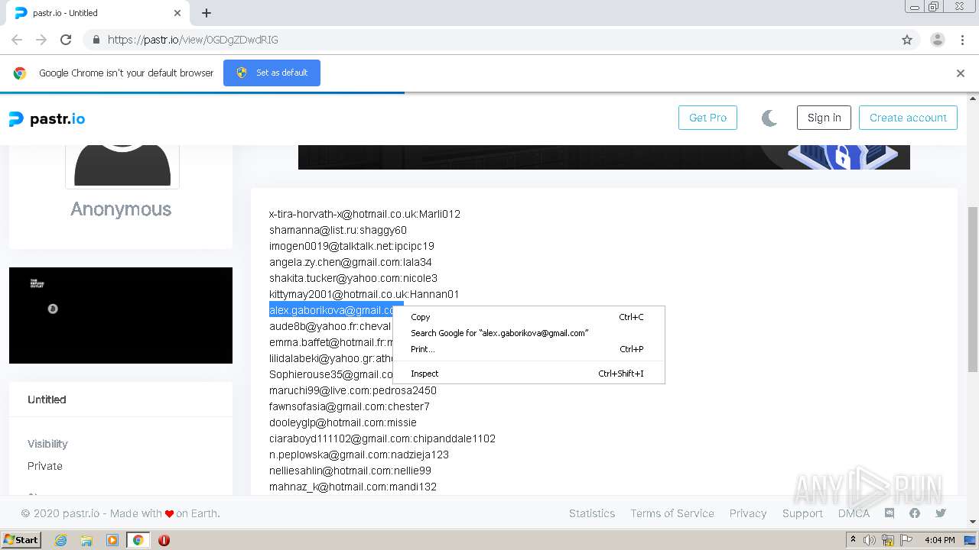Click the Anonymous username text
The height and width of the screenshot is (550, 979).
coord(121,209)
